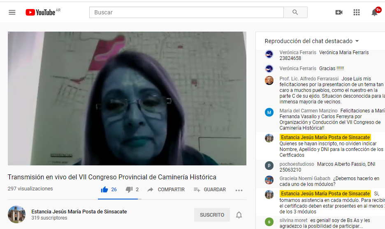Click inside the Buscar search field
385x229 pixels.
186,12
